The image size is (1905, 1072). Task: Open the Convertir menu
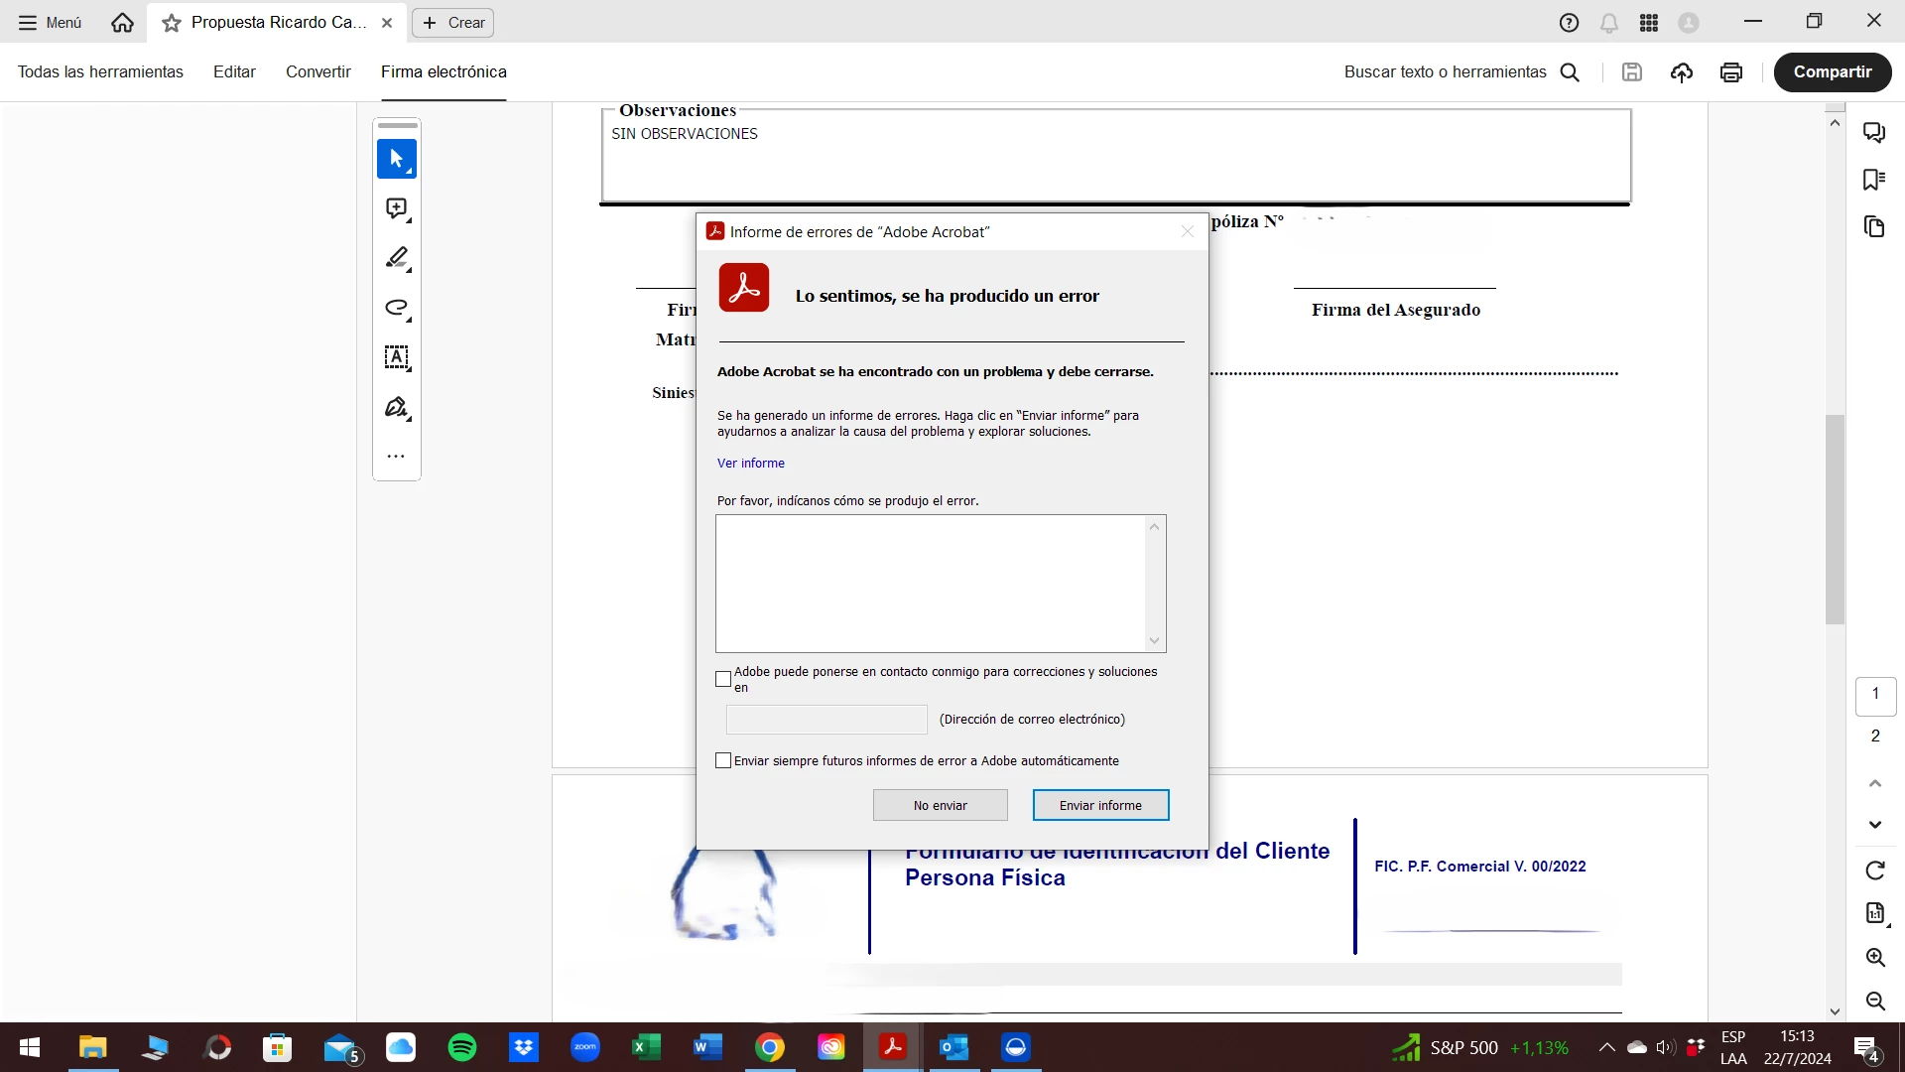tap(317, 72)
